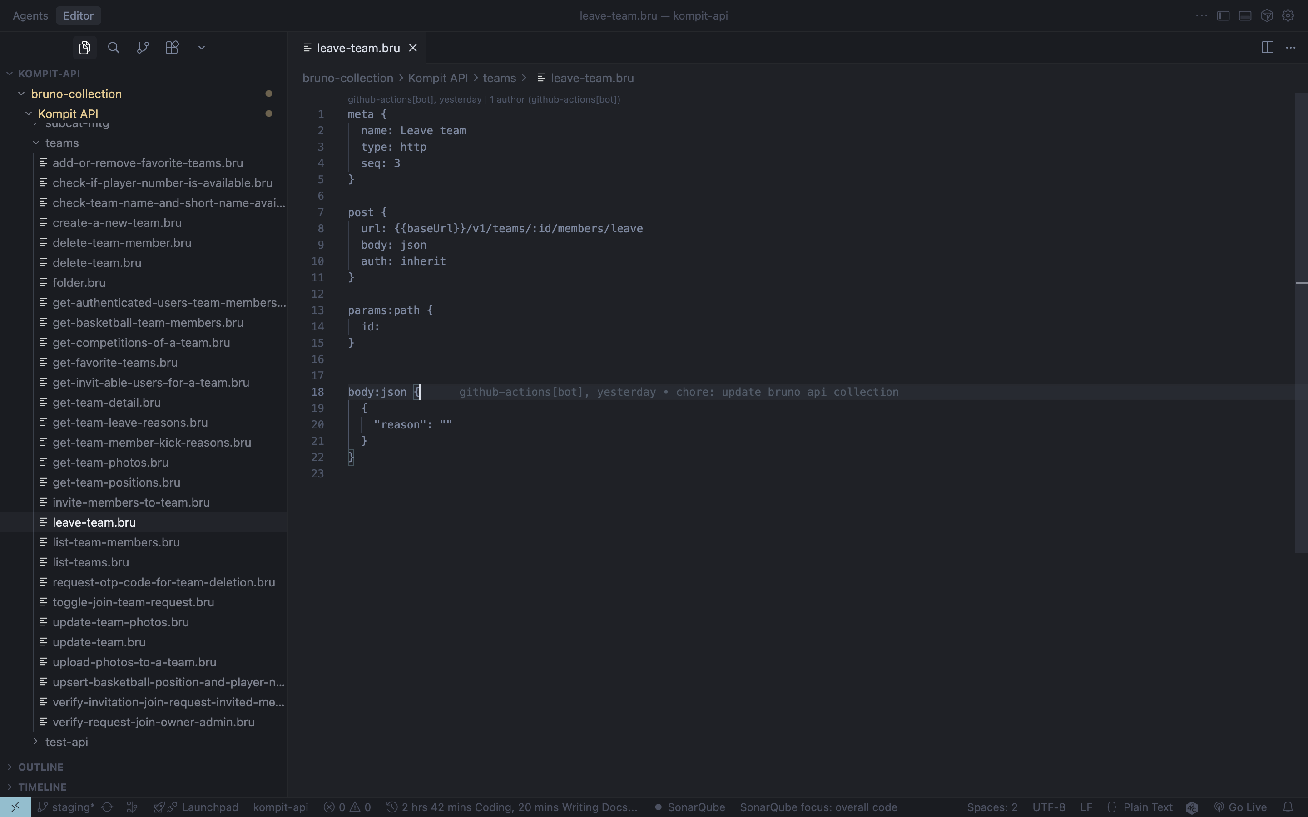Click line number 20 in gutter
Image resolution: width=1308 pixels, height=817 pixels.
[x=318, y=425]
